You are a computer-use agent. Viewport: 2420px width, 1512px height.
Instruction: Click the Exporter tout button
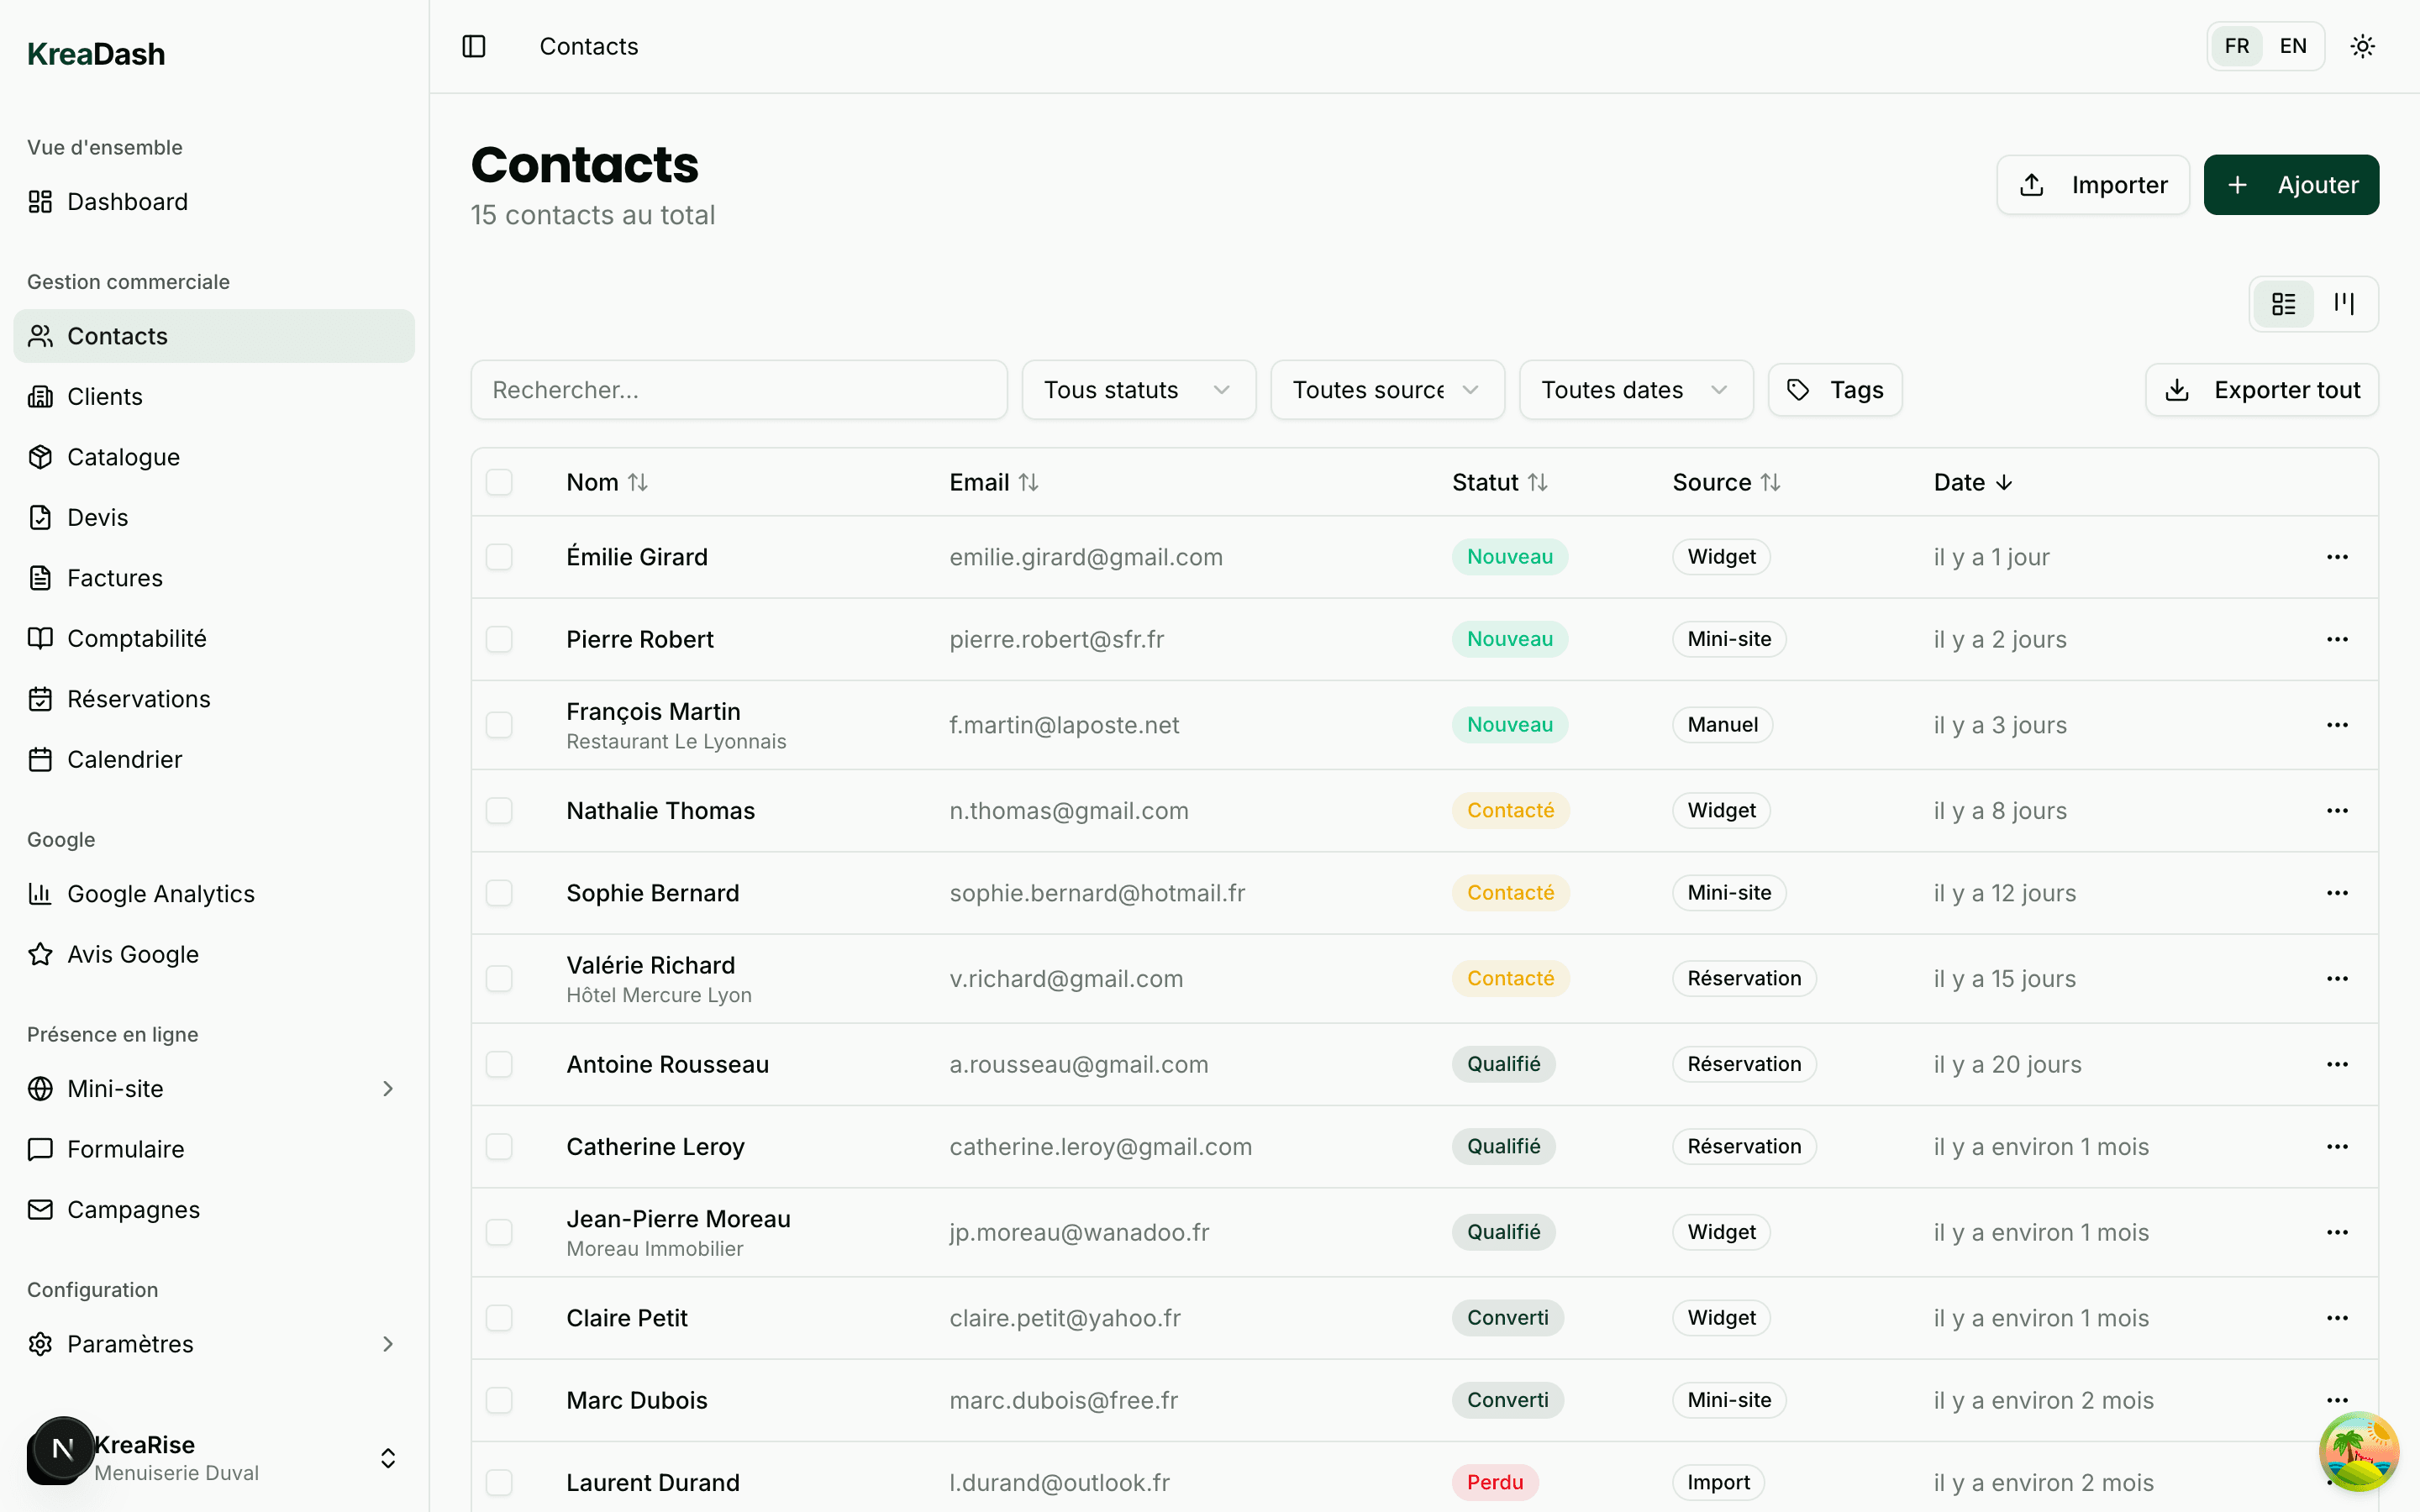coord(2262,389)
